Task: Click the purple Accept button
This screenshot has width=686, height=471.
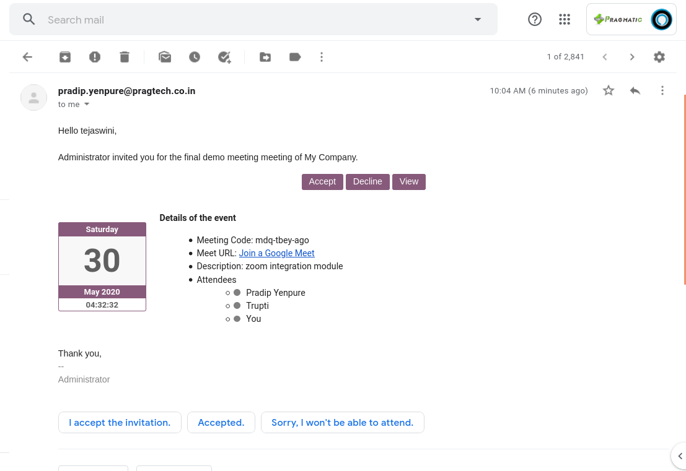Action: click(322, 182)
